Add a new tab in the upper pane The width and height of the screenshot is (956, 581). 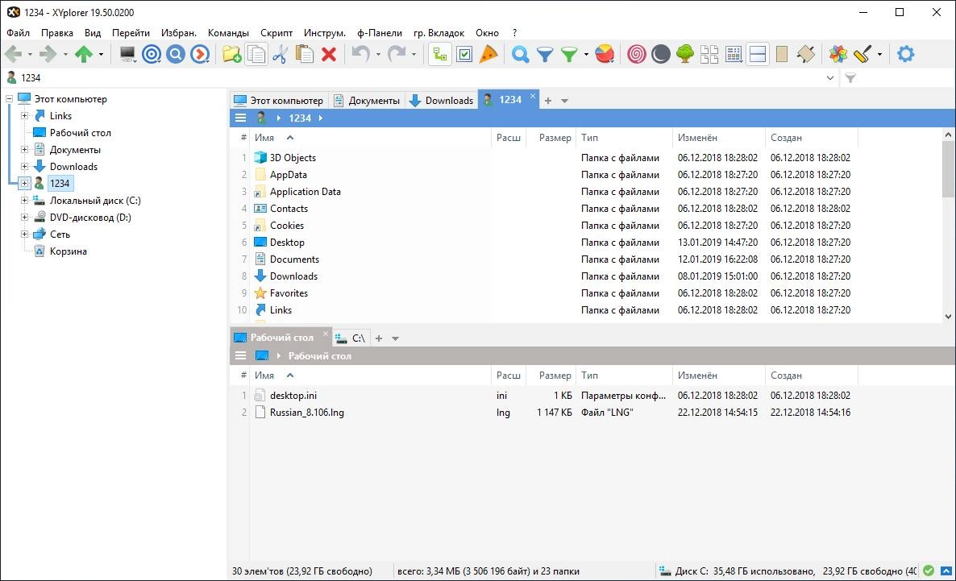(x=548, y=101)
